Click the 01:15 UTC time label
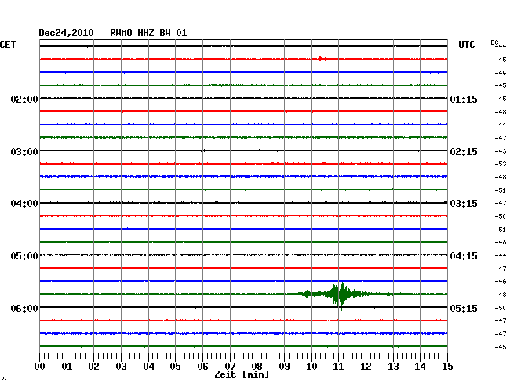This screenshot has height=387, width=510. click(464, 99)
